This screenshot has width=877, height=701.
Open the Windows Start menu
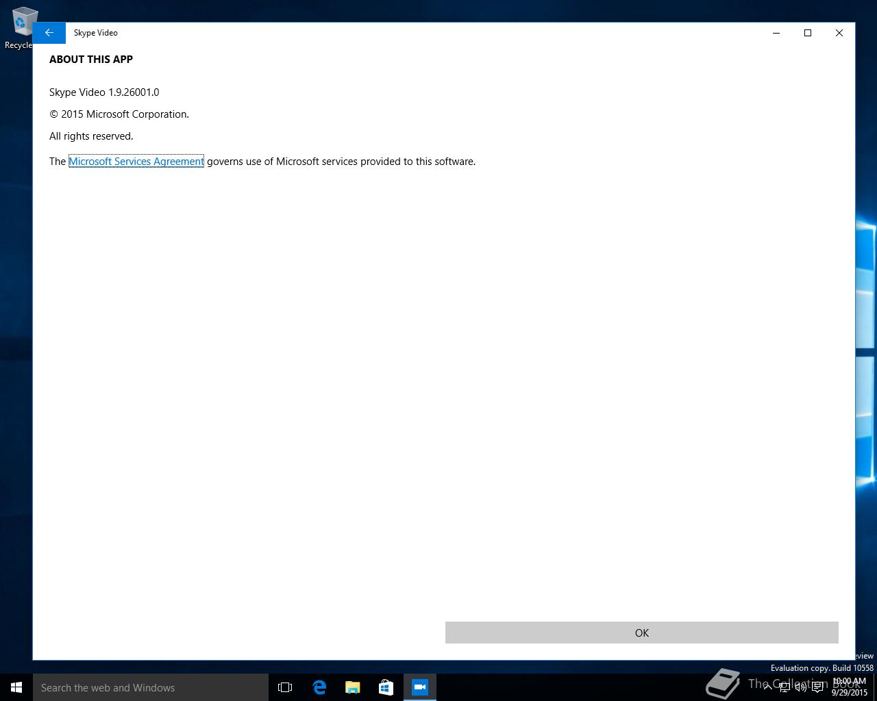(16, 687)
